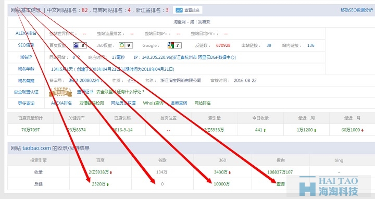Open the 友情链接检测 link
The image size is (375, 199).
click(91, 103)
